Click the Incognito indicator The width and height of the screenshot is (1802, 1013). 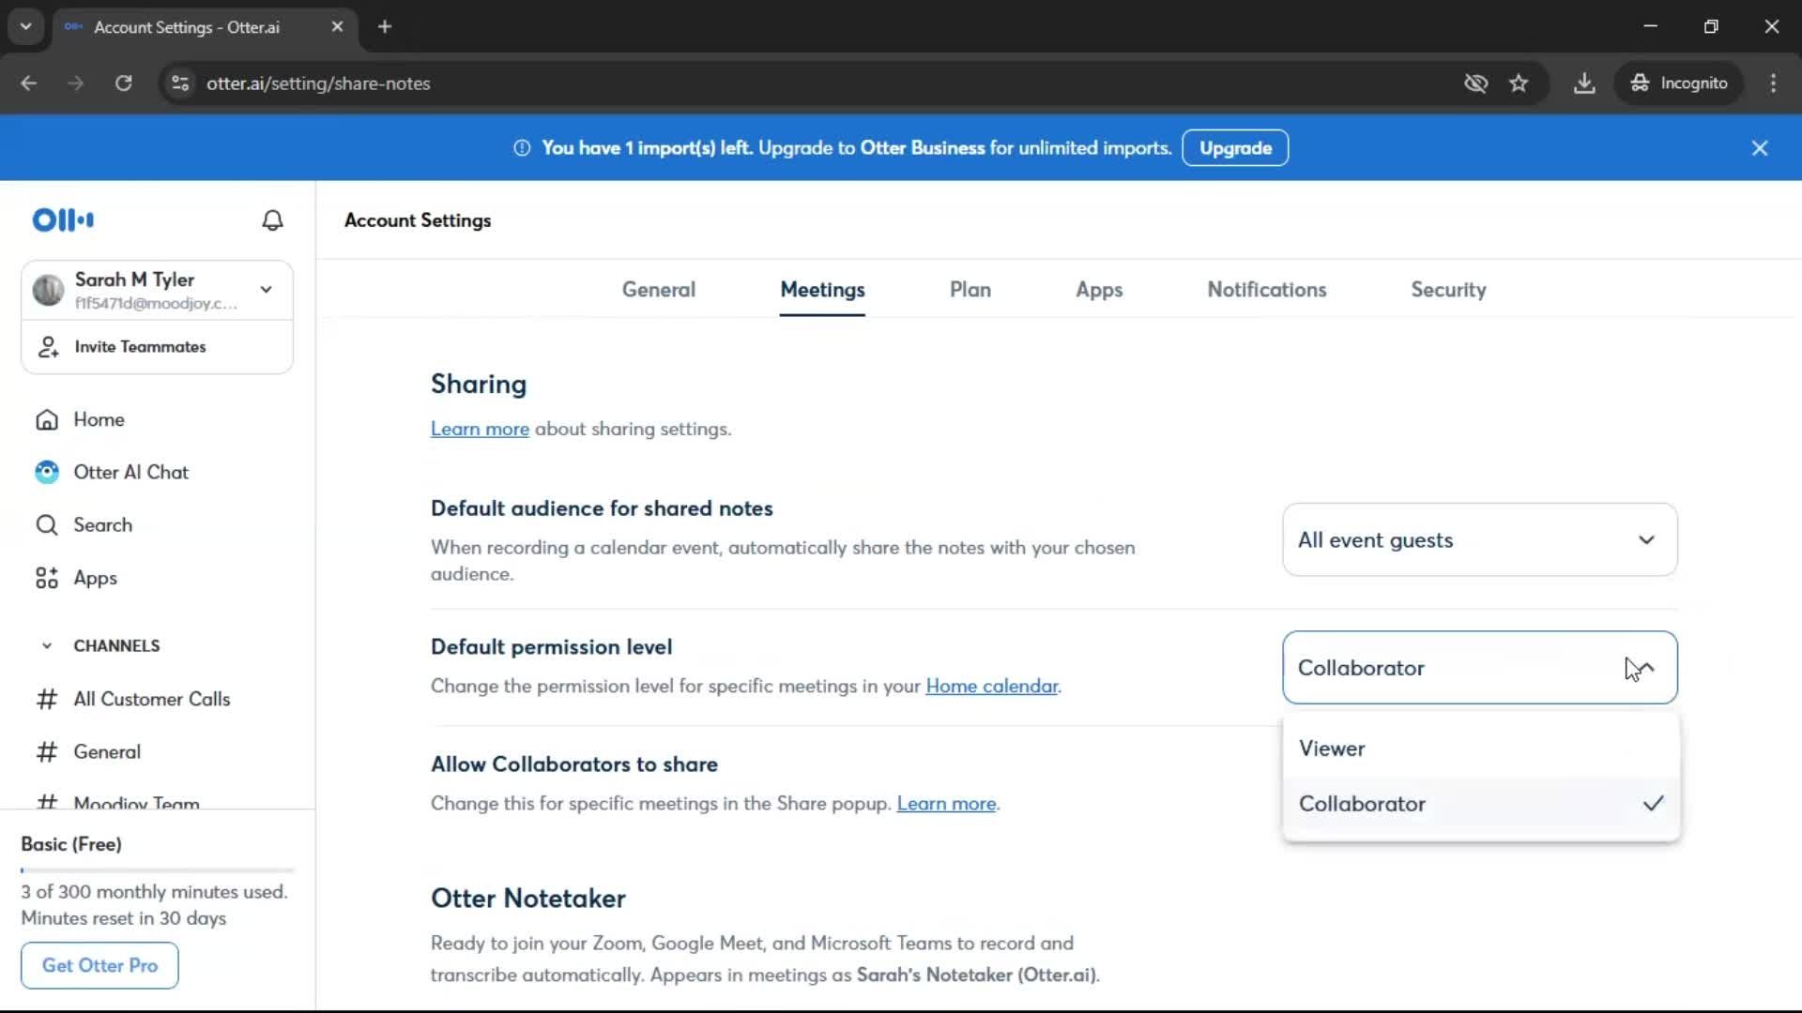pos(1678,83)
